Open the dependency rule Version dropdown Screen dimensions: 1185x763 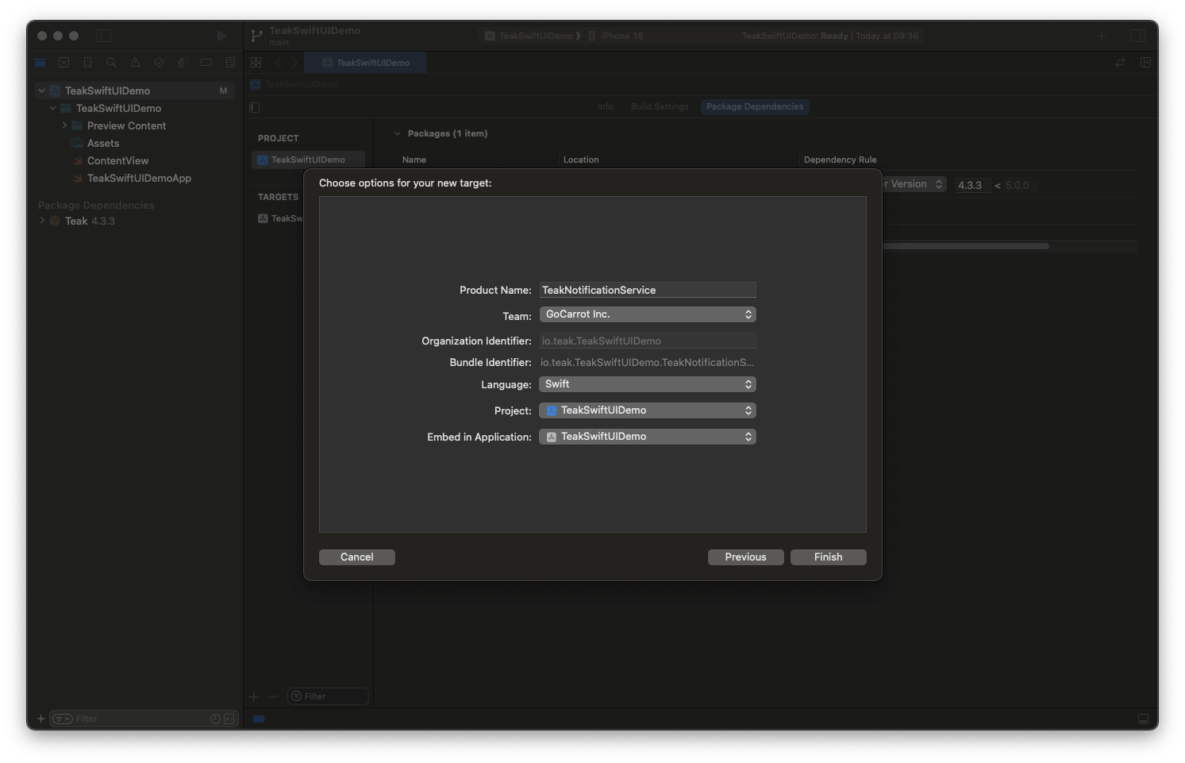(x=914, y=184)
